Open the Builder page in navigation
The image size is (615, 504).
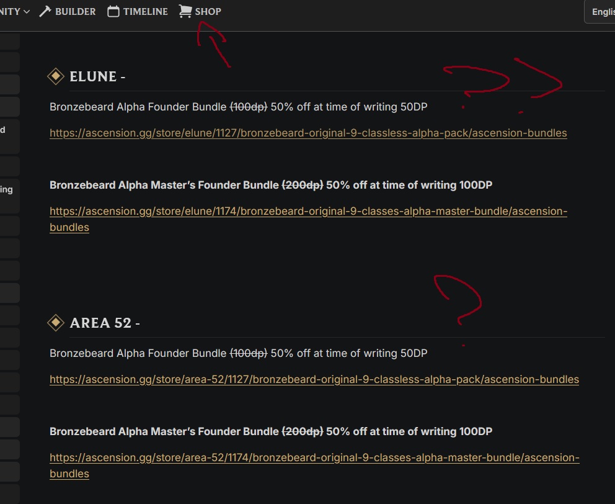click(x=68, y=11)
